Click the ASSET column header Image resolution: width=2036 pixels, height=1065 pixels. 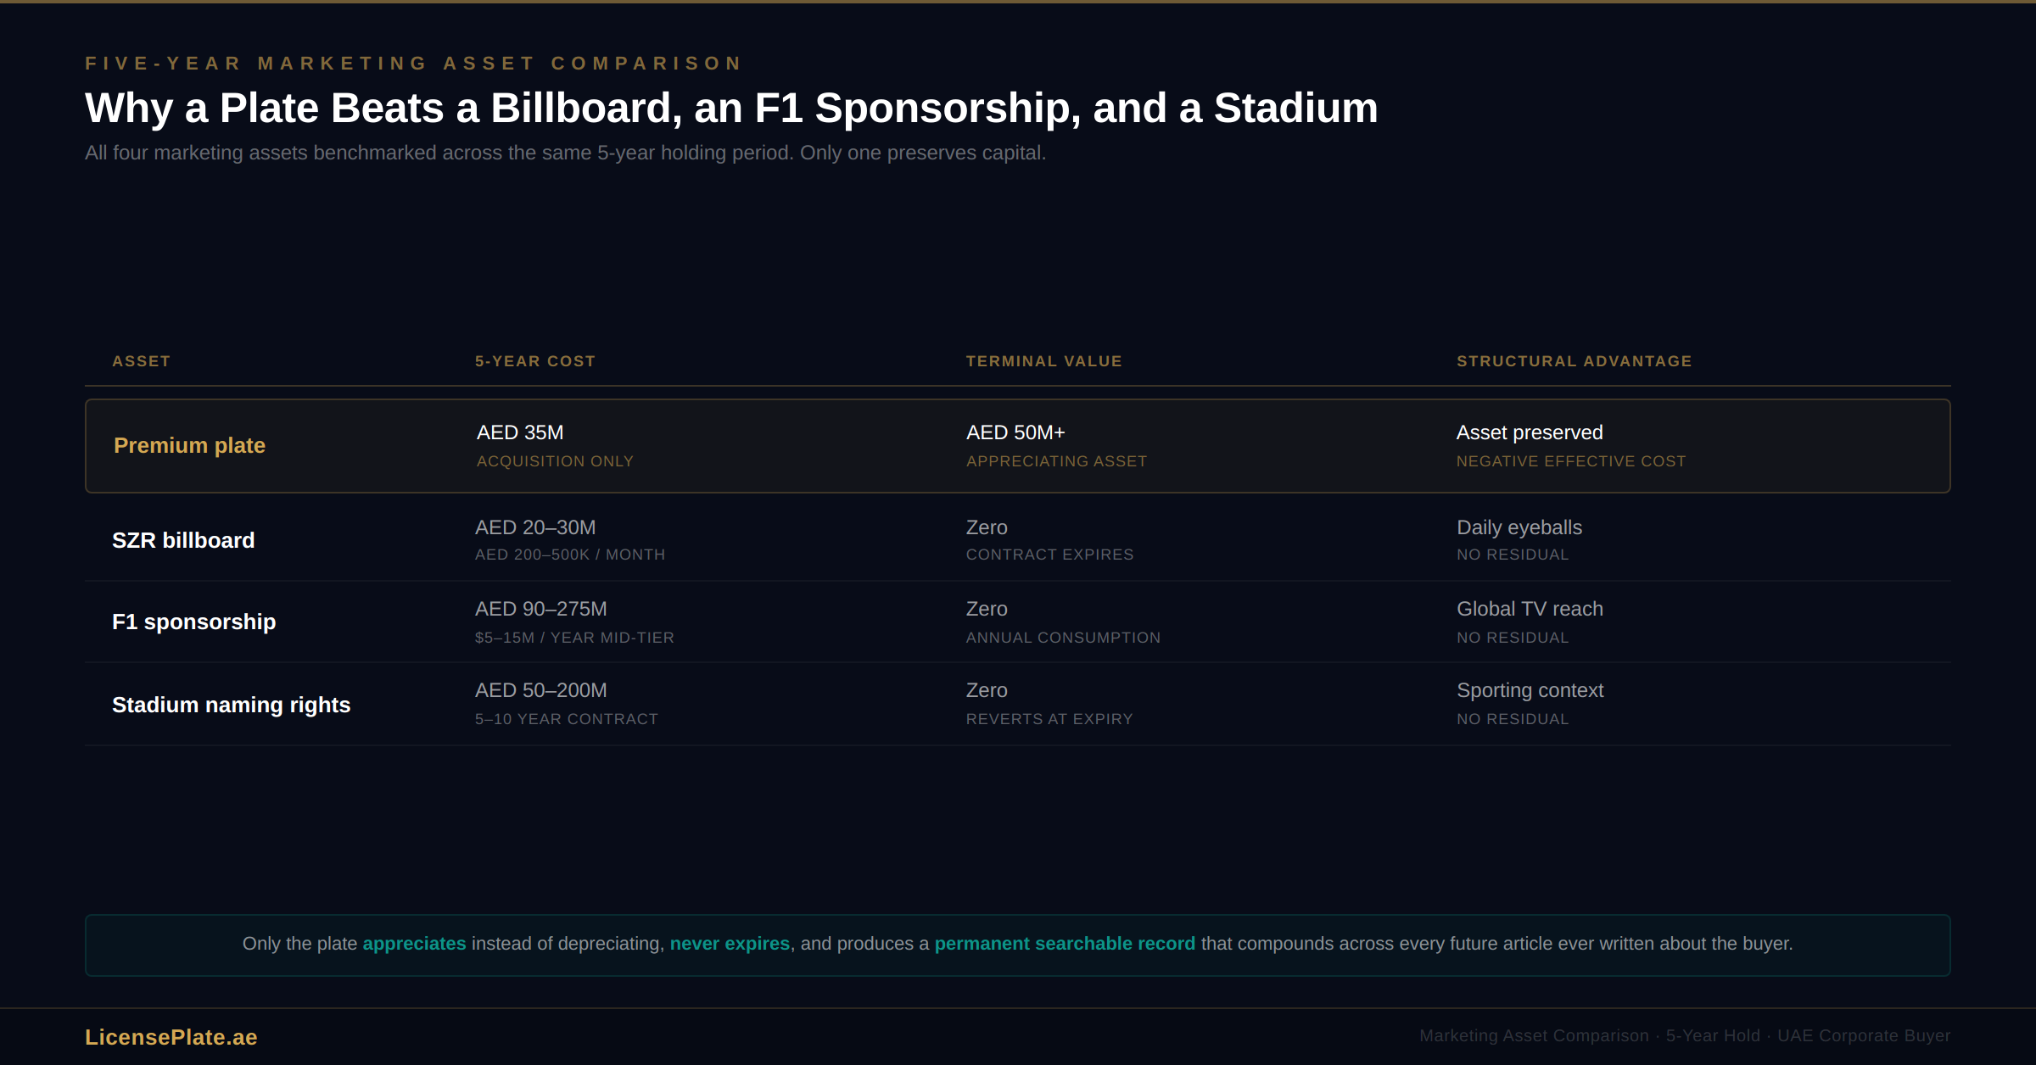coord(140,360)
